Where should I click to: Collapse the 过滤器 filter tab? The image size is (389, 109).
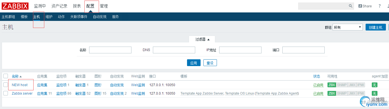pos(202,39)
